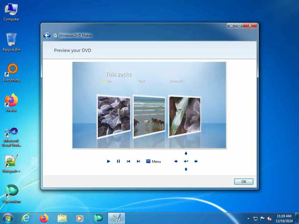Click the down navigation arrow
Screen dimensions: 299x224
(x=186, y=169)
